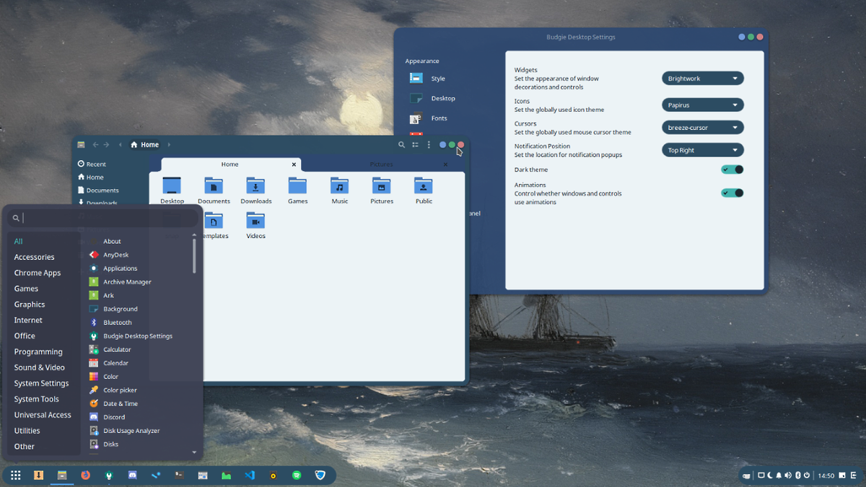The height and width of the screenshot is (487, 866).
Task: Click the volume speaker tray icon
Action: (x=788, y=475)
